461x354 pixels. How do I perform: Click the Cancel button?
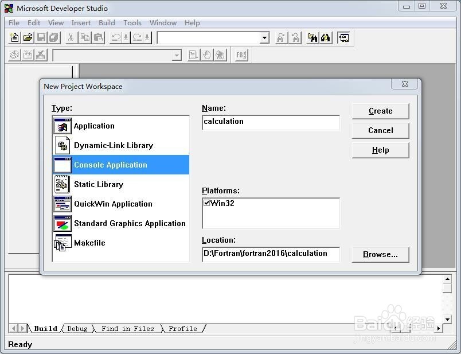381,130
